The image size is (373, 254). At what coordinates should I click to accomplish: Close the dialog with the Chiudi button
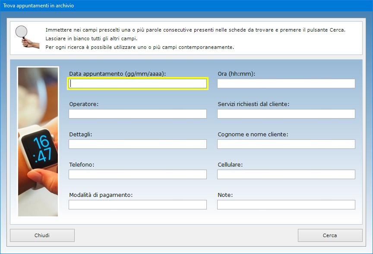(x=42, y=235)
